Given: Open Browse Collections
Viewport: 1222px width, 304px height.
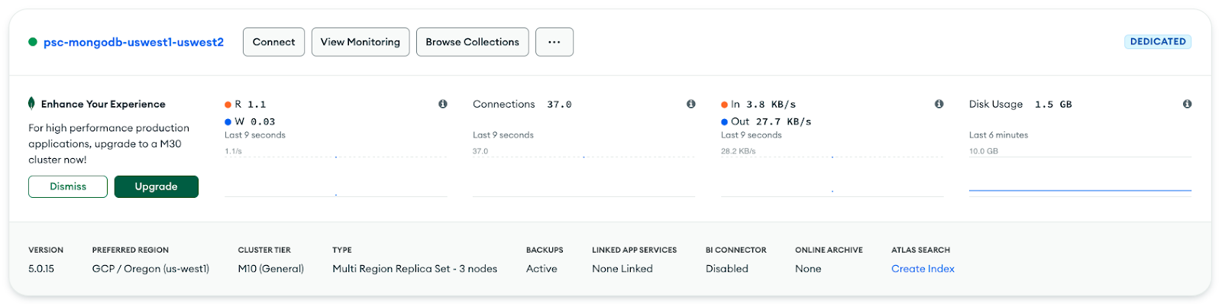Looking at the screenshot, I should pyautogui.click(x=473, y=42).
